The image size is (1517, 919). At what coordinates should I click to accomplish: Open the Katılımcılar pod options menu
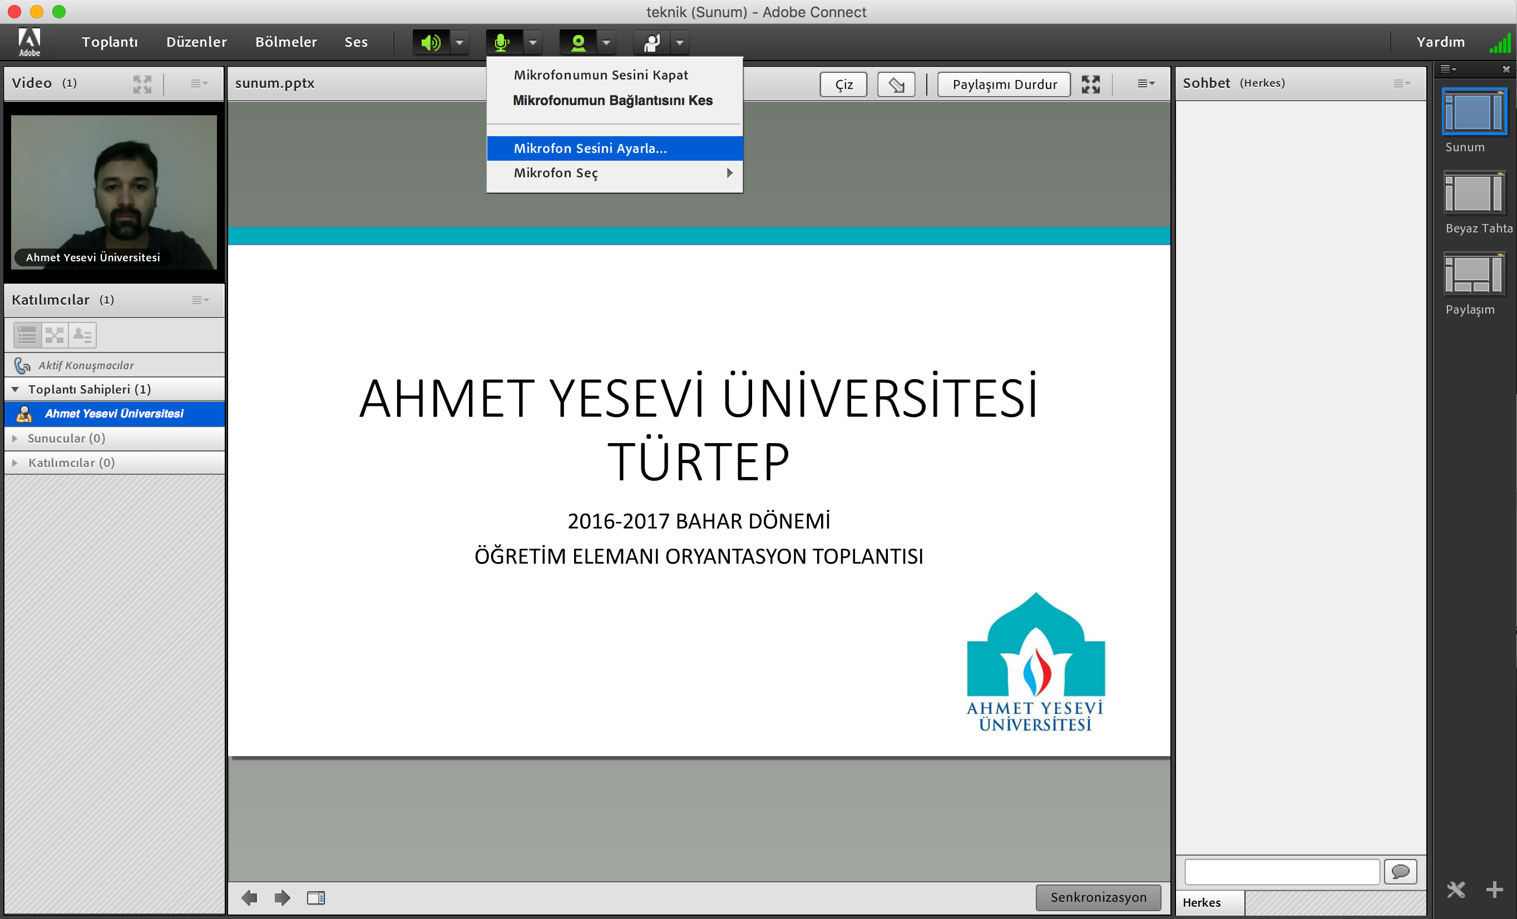(x=200, y=300)
